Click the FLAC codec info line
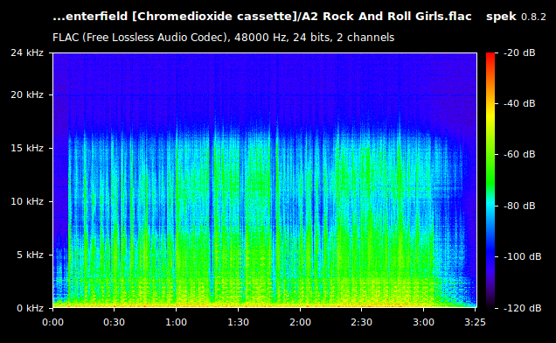The height and width of the screenshot is (343, 556). click(224, 38)
